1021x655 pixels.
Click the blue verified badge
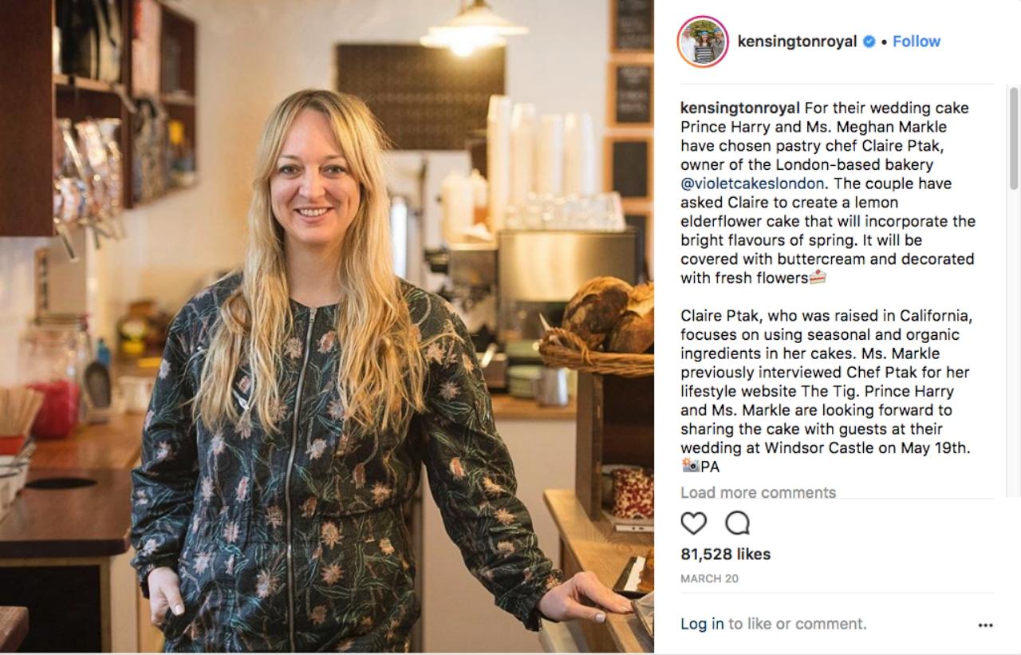coord(870,41)
